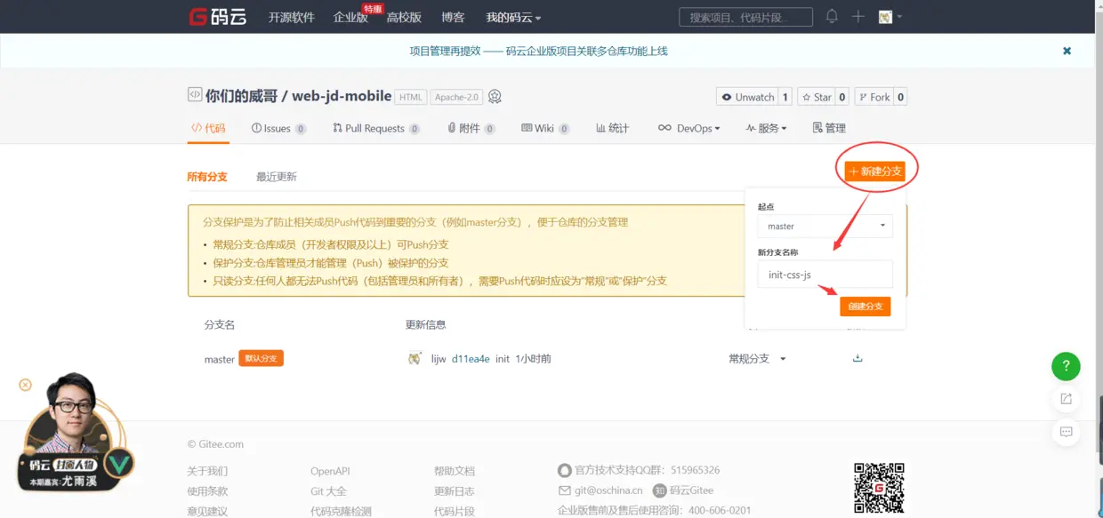This screenshot has height=518, width=1103.
Task: Click the Apache-2.0 license tag
Action: tap(457, 97)
